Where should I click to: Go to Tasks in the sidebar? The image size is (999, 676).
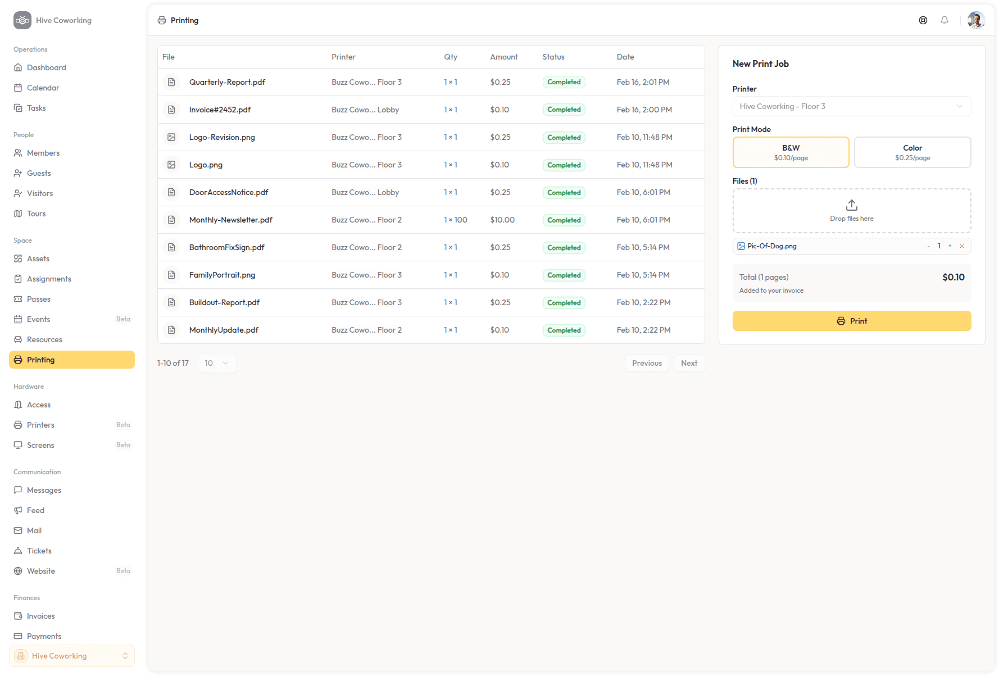pyautogui.click(x=72, y=108)
